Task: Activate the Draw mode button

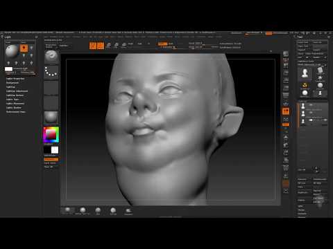Action: pos(101,46)
